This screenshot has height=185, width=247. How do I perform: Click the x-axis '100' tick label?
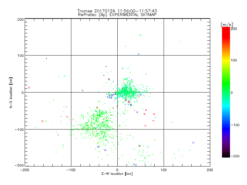[x=164, y=170]
